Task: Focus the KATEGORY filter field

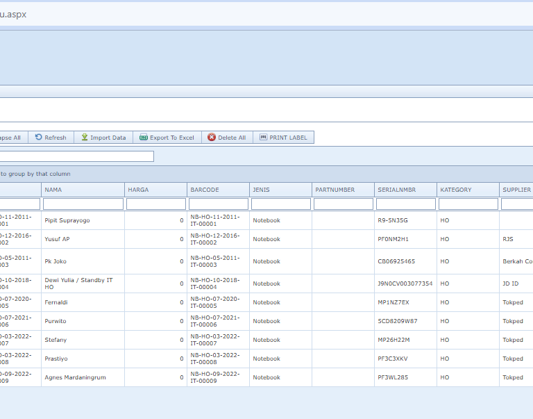Action: tap(468, 204)
